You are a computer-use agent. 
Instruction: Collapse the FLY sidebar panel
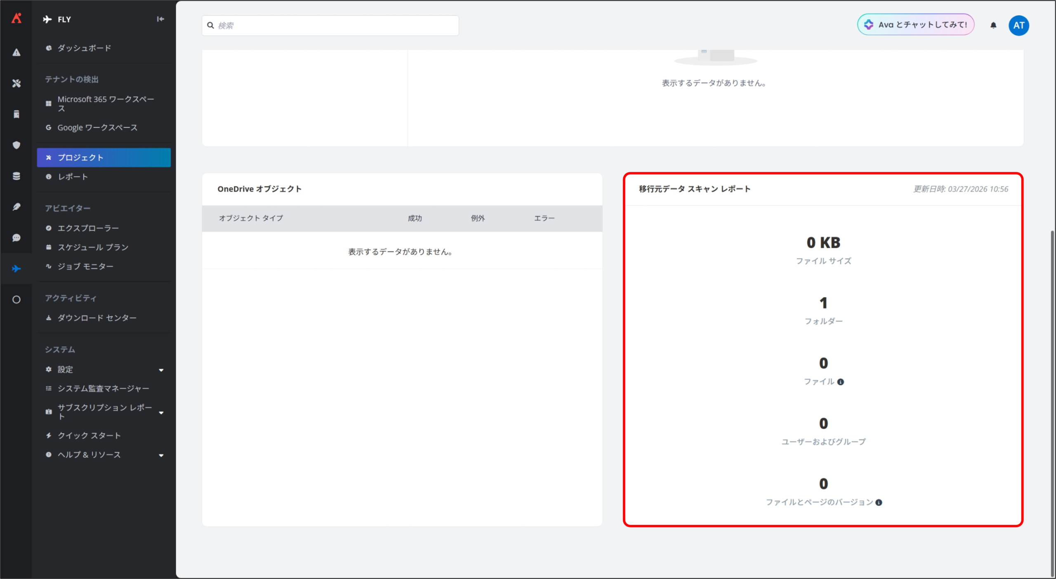[x=160, y=19]
